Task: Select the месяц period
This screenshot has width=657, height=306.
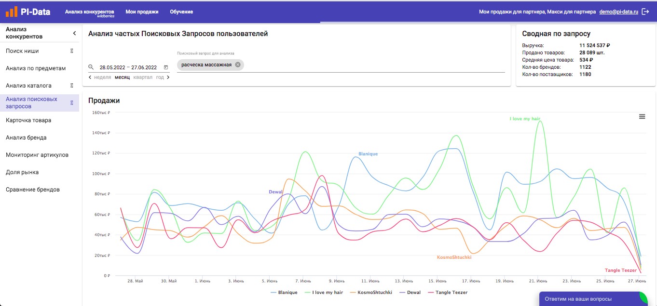Action: 122,77
